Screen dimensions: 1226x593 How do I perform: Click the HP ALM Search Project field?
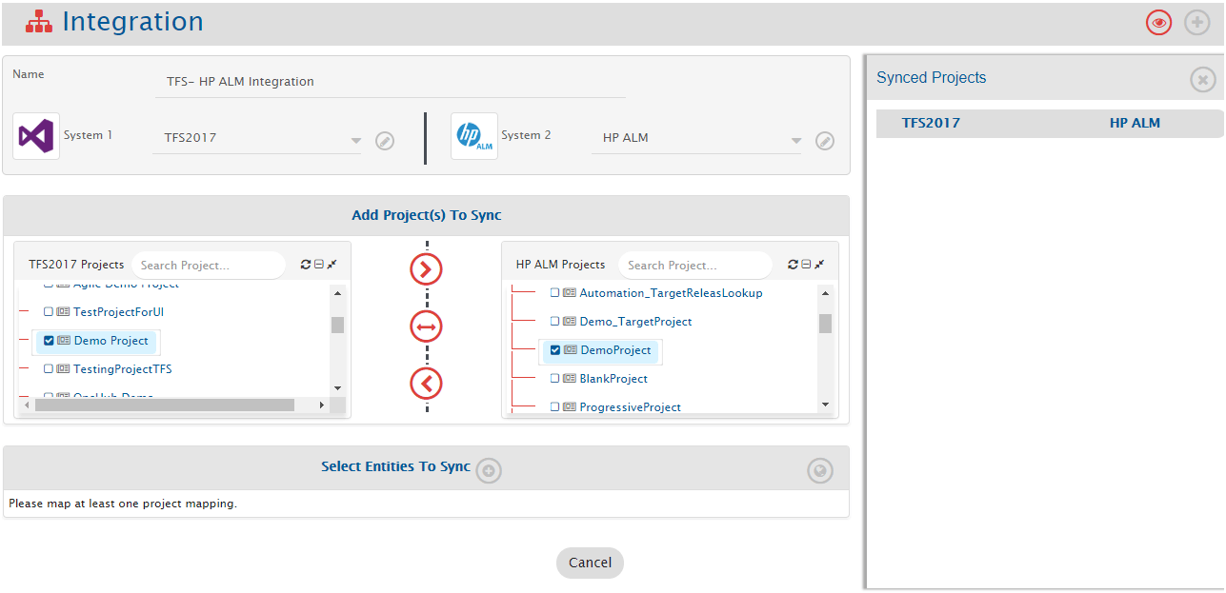tap(694, 266)
